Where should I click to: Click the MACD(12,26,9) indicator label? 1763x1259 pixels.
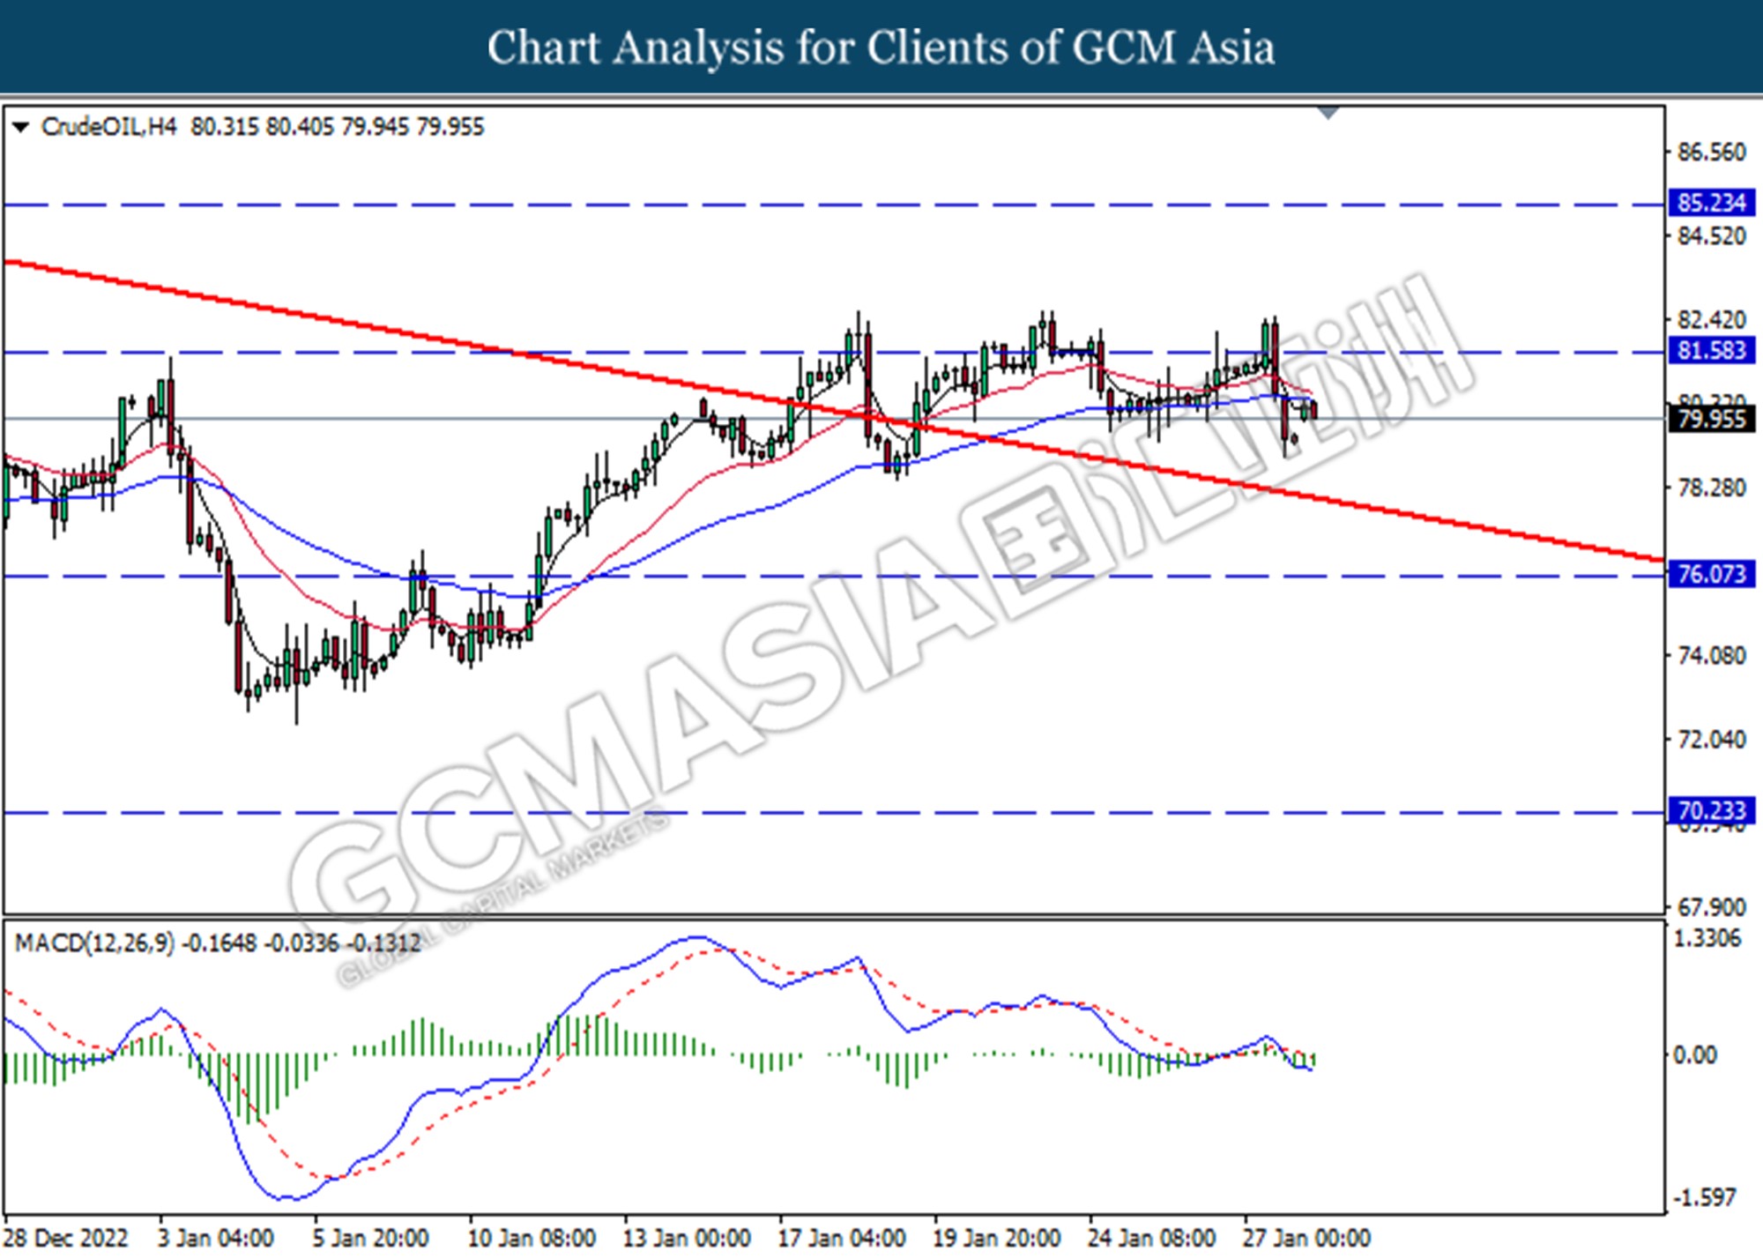[x=95, y=943]
